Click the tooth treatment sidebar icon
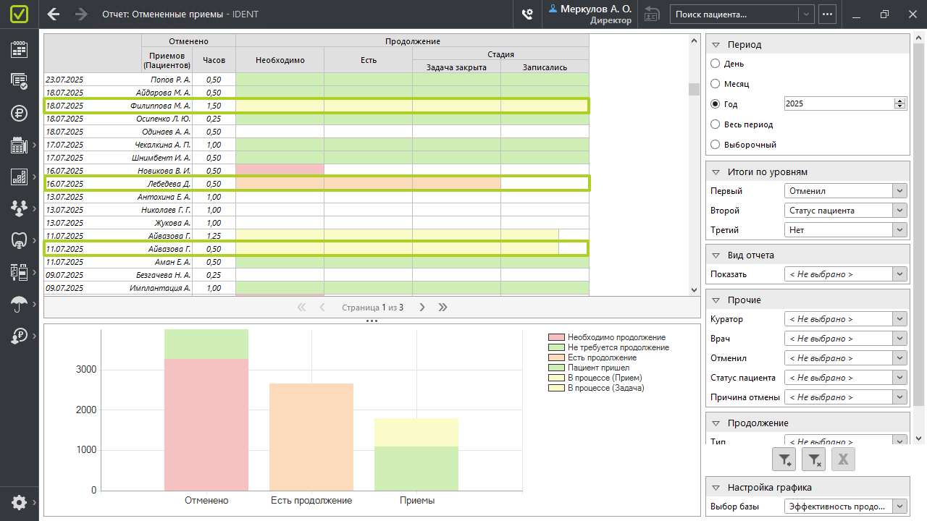Image resolution: width=927 pixels, height=521 pixels. click(19, 240)
